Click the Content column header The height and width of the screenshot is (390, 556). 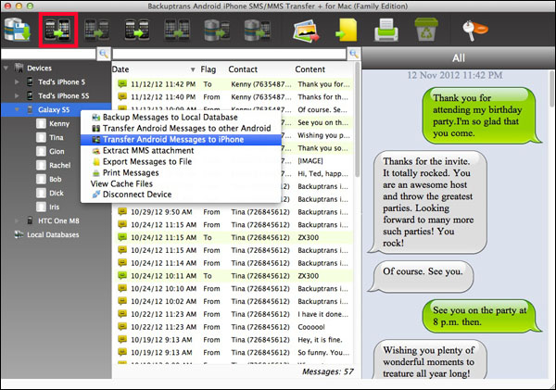click(x=310, y=69)
